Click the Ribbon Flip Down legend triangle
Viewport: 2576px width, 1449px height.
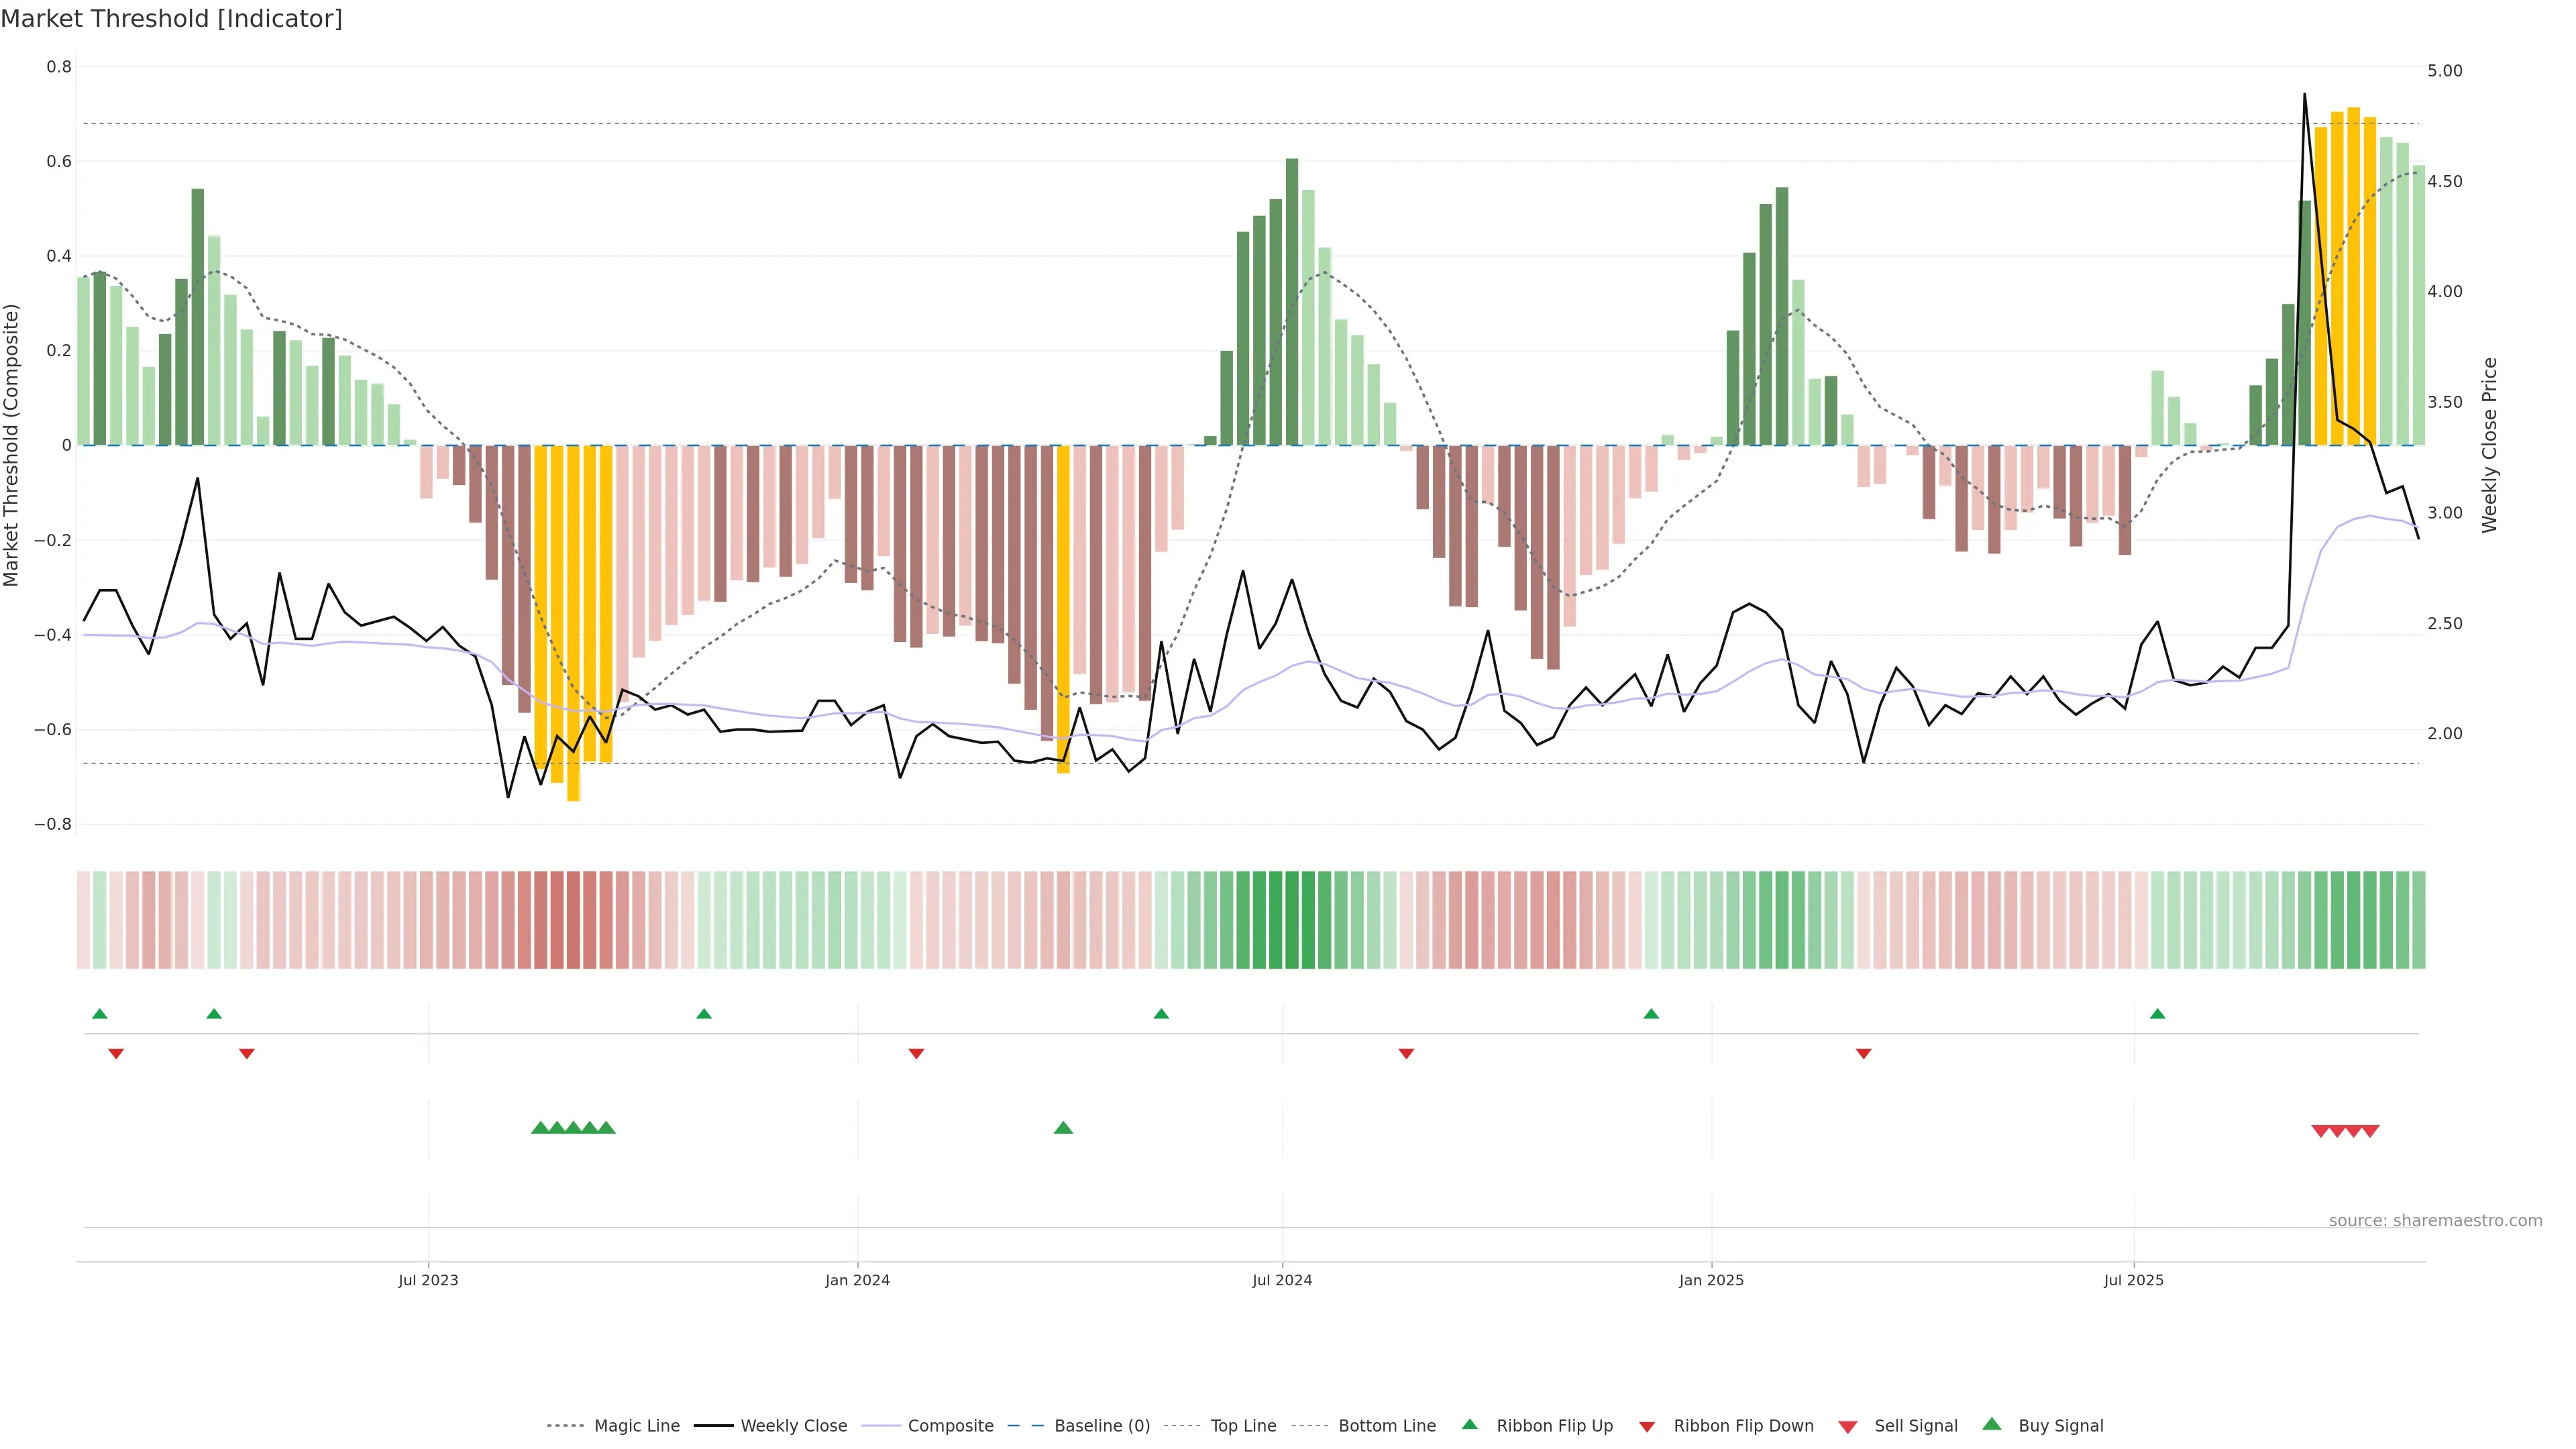tap(1647, 1426)
